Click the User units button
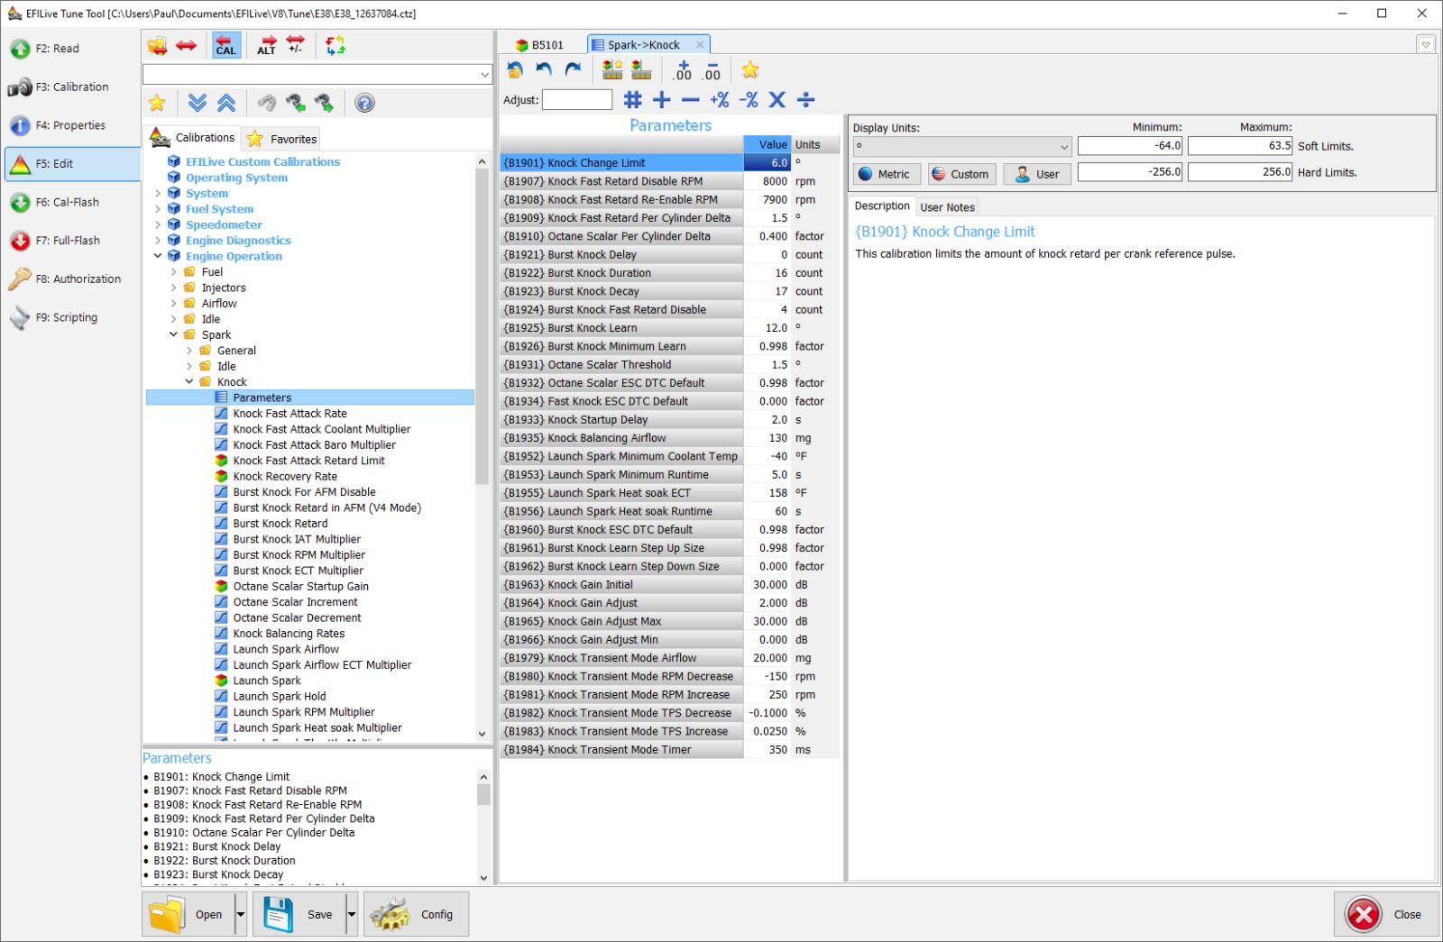The width and height of the screenshot is (1443, 942). point(1037,174)
